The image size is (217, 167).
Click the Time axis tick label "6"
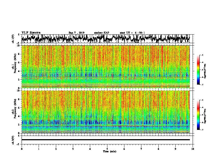pyautogui.click(x=124, y=149)
